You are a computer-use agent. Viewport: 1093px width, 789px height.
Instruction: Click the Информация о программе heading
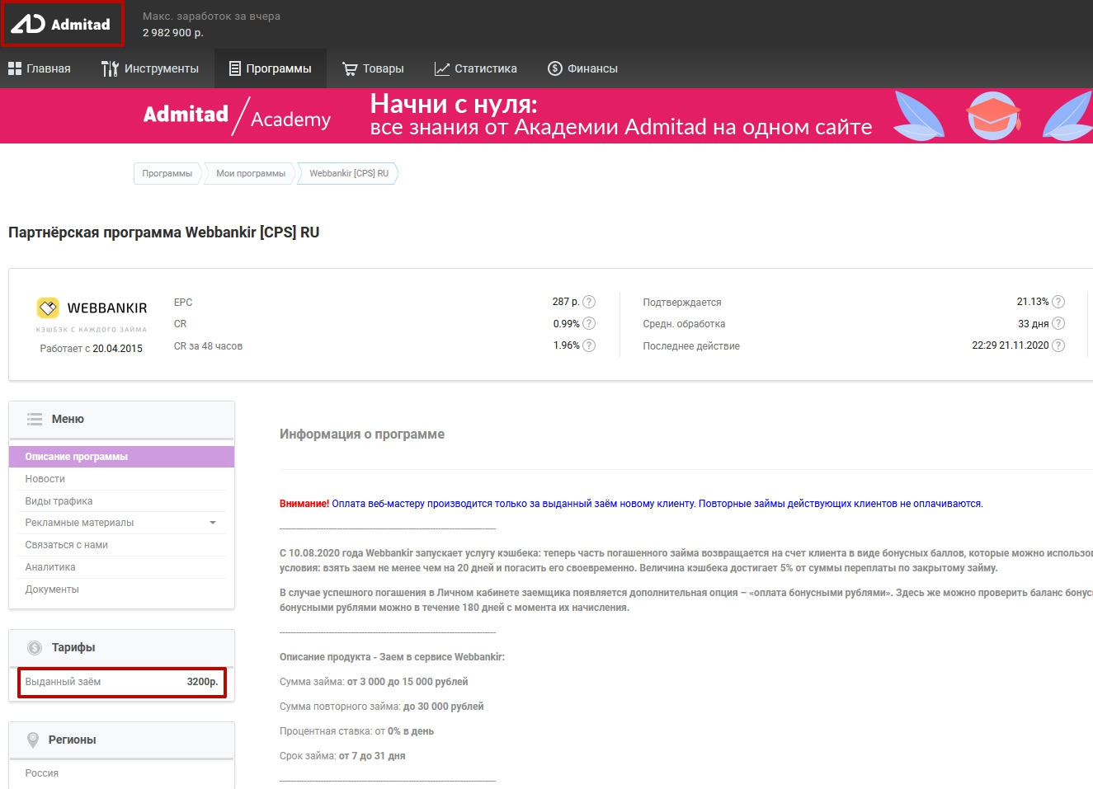[x=362, y=434]
